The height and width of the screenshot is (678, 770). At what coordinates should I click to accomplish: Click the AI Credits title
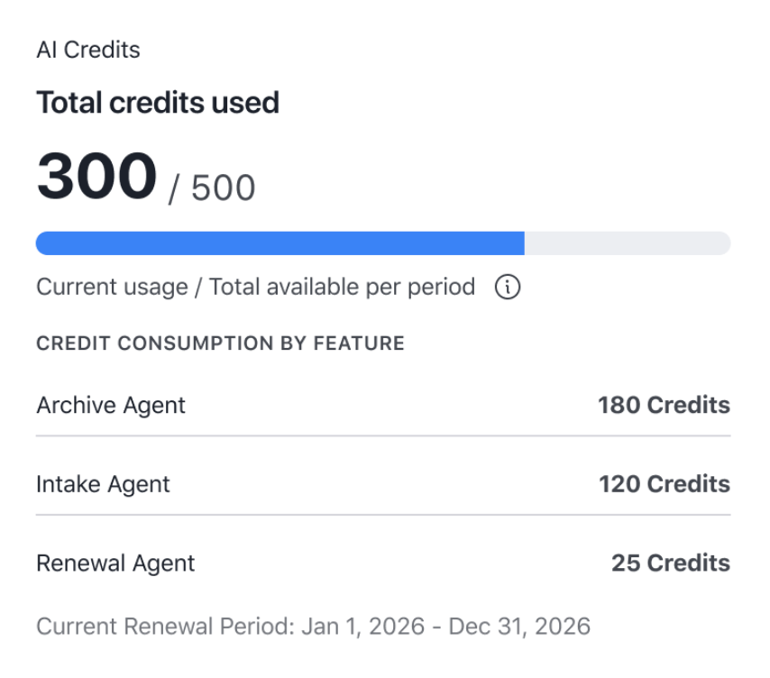[88, 50]
